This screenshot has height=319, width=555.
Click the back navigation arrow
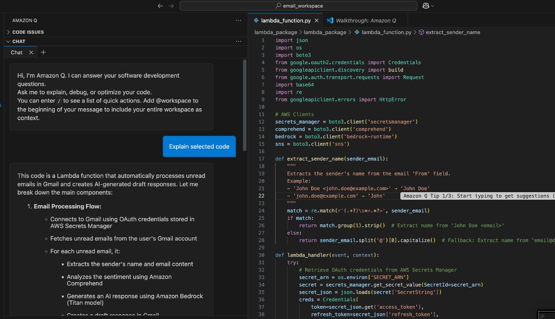(160, 6)
